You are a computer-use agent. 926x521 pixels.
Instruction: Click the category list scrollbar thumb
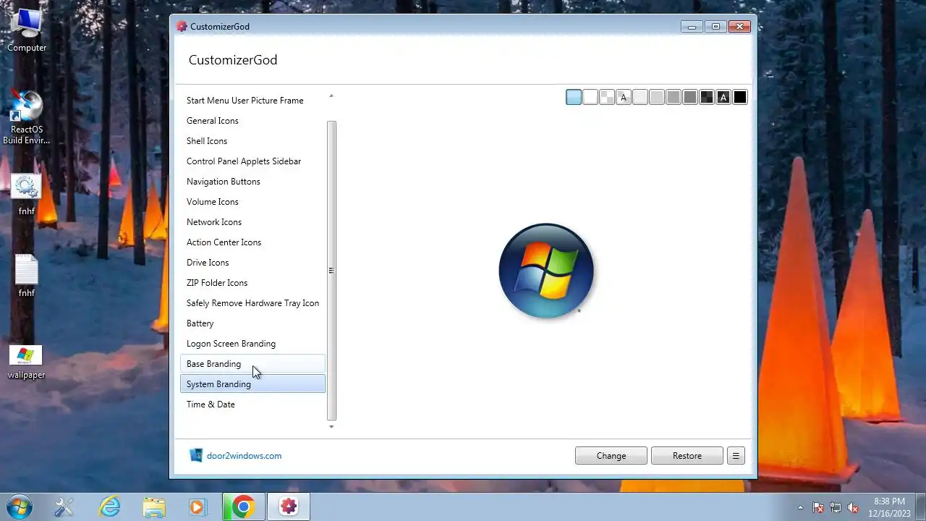pos(331,271)
